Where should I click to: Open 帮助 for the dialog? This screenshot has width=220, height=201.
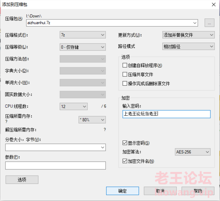click(198, 191)
